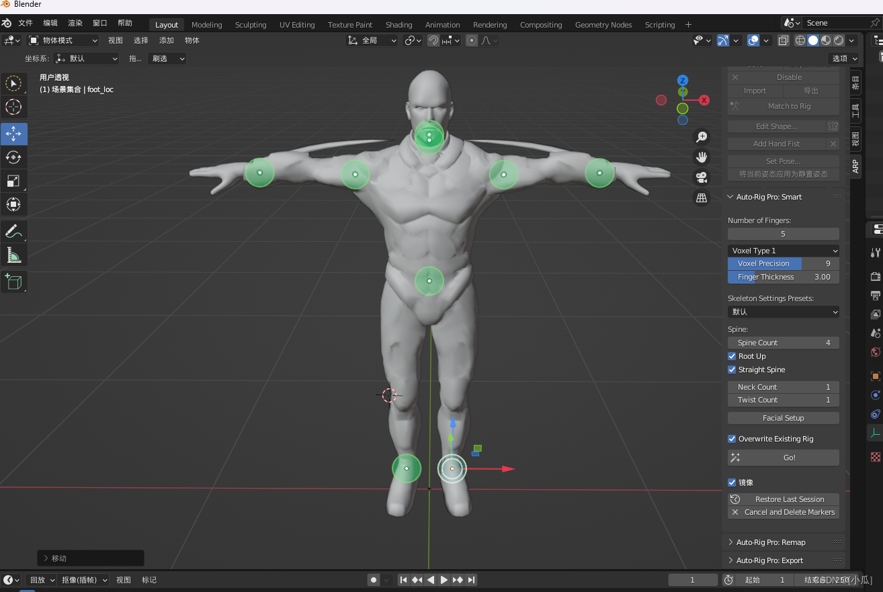Viewport: 883px width, 592px height.
Task: Open the View Layer properties tab
Action: (x=875, y=314)
